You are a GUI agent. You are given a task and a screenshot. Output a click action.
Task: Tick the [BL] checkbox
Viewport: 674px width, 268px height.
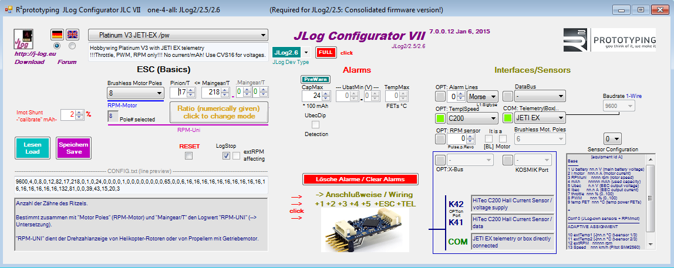(488, 139)
